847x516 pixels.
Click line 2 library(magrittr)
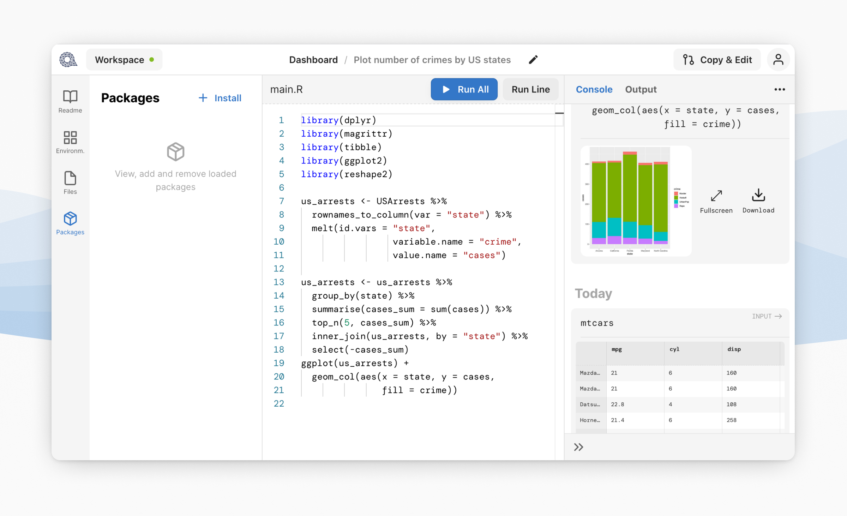coord(346,133)
